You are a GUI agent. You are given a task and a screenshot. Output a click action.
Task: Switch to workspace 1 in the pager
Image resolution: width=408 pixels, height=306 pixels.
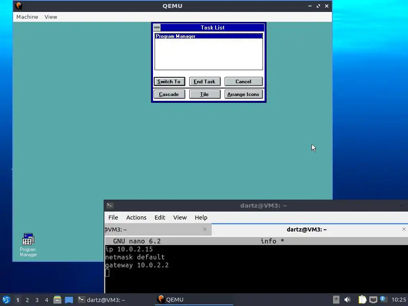18,300
